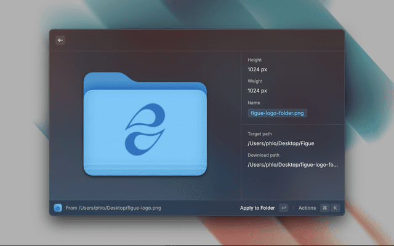This screenshot has width=394, height=246.
Task: Click the figue-logo-folder.png name field
Action: (x=277, y=113)
